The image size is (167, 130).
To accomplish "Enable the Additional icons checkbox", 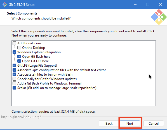I will coord(14,43).
